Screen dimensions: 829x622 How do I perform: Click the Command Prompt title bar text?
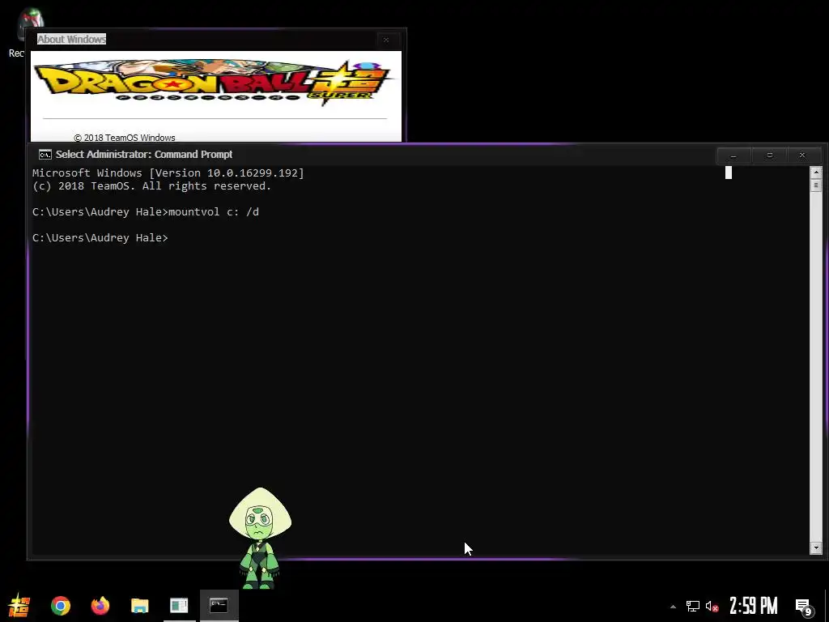[x=144, y=155]
